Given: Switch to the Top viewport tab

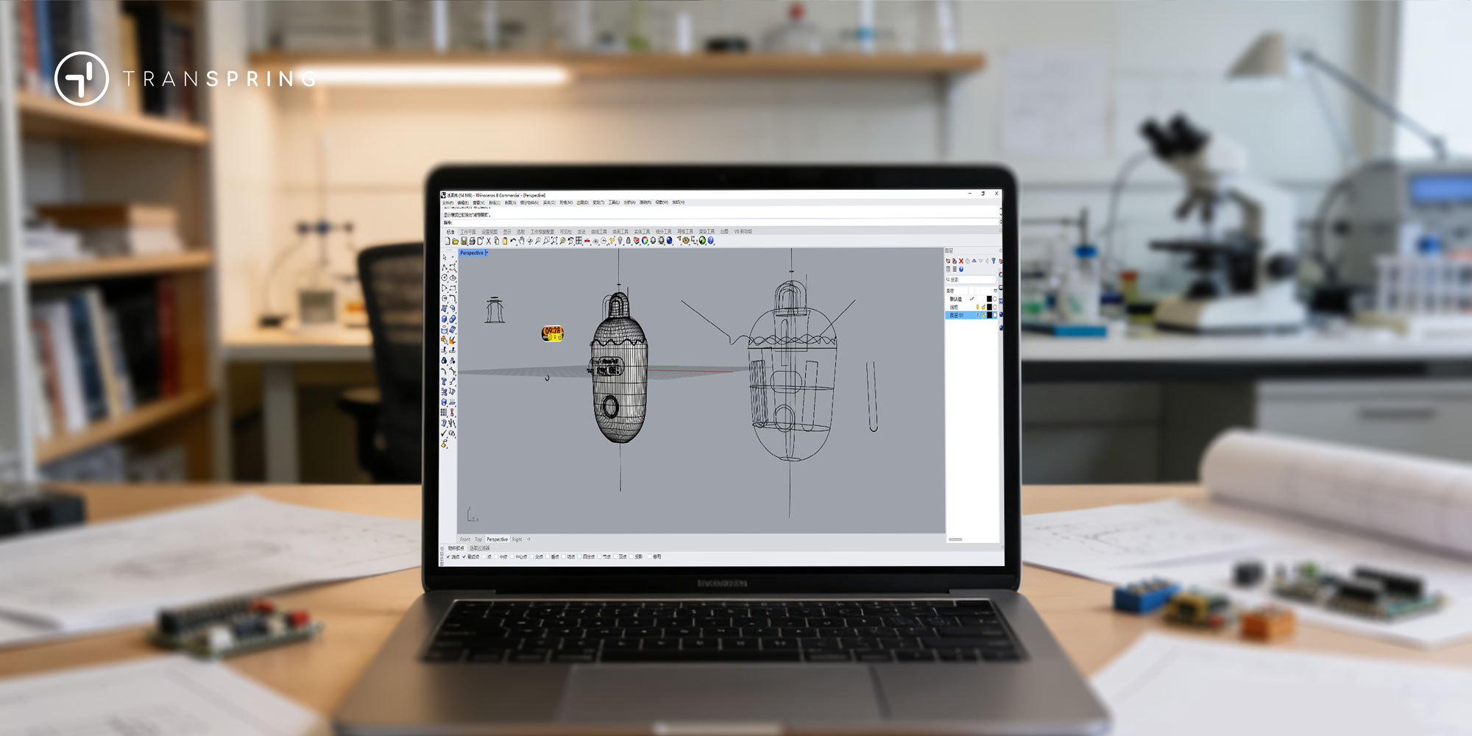Looking at the screenshot, I should point(478,539).
